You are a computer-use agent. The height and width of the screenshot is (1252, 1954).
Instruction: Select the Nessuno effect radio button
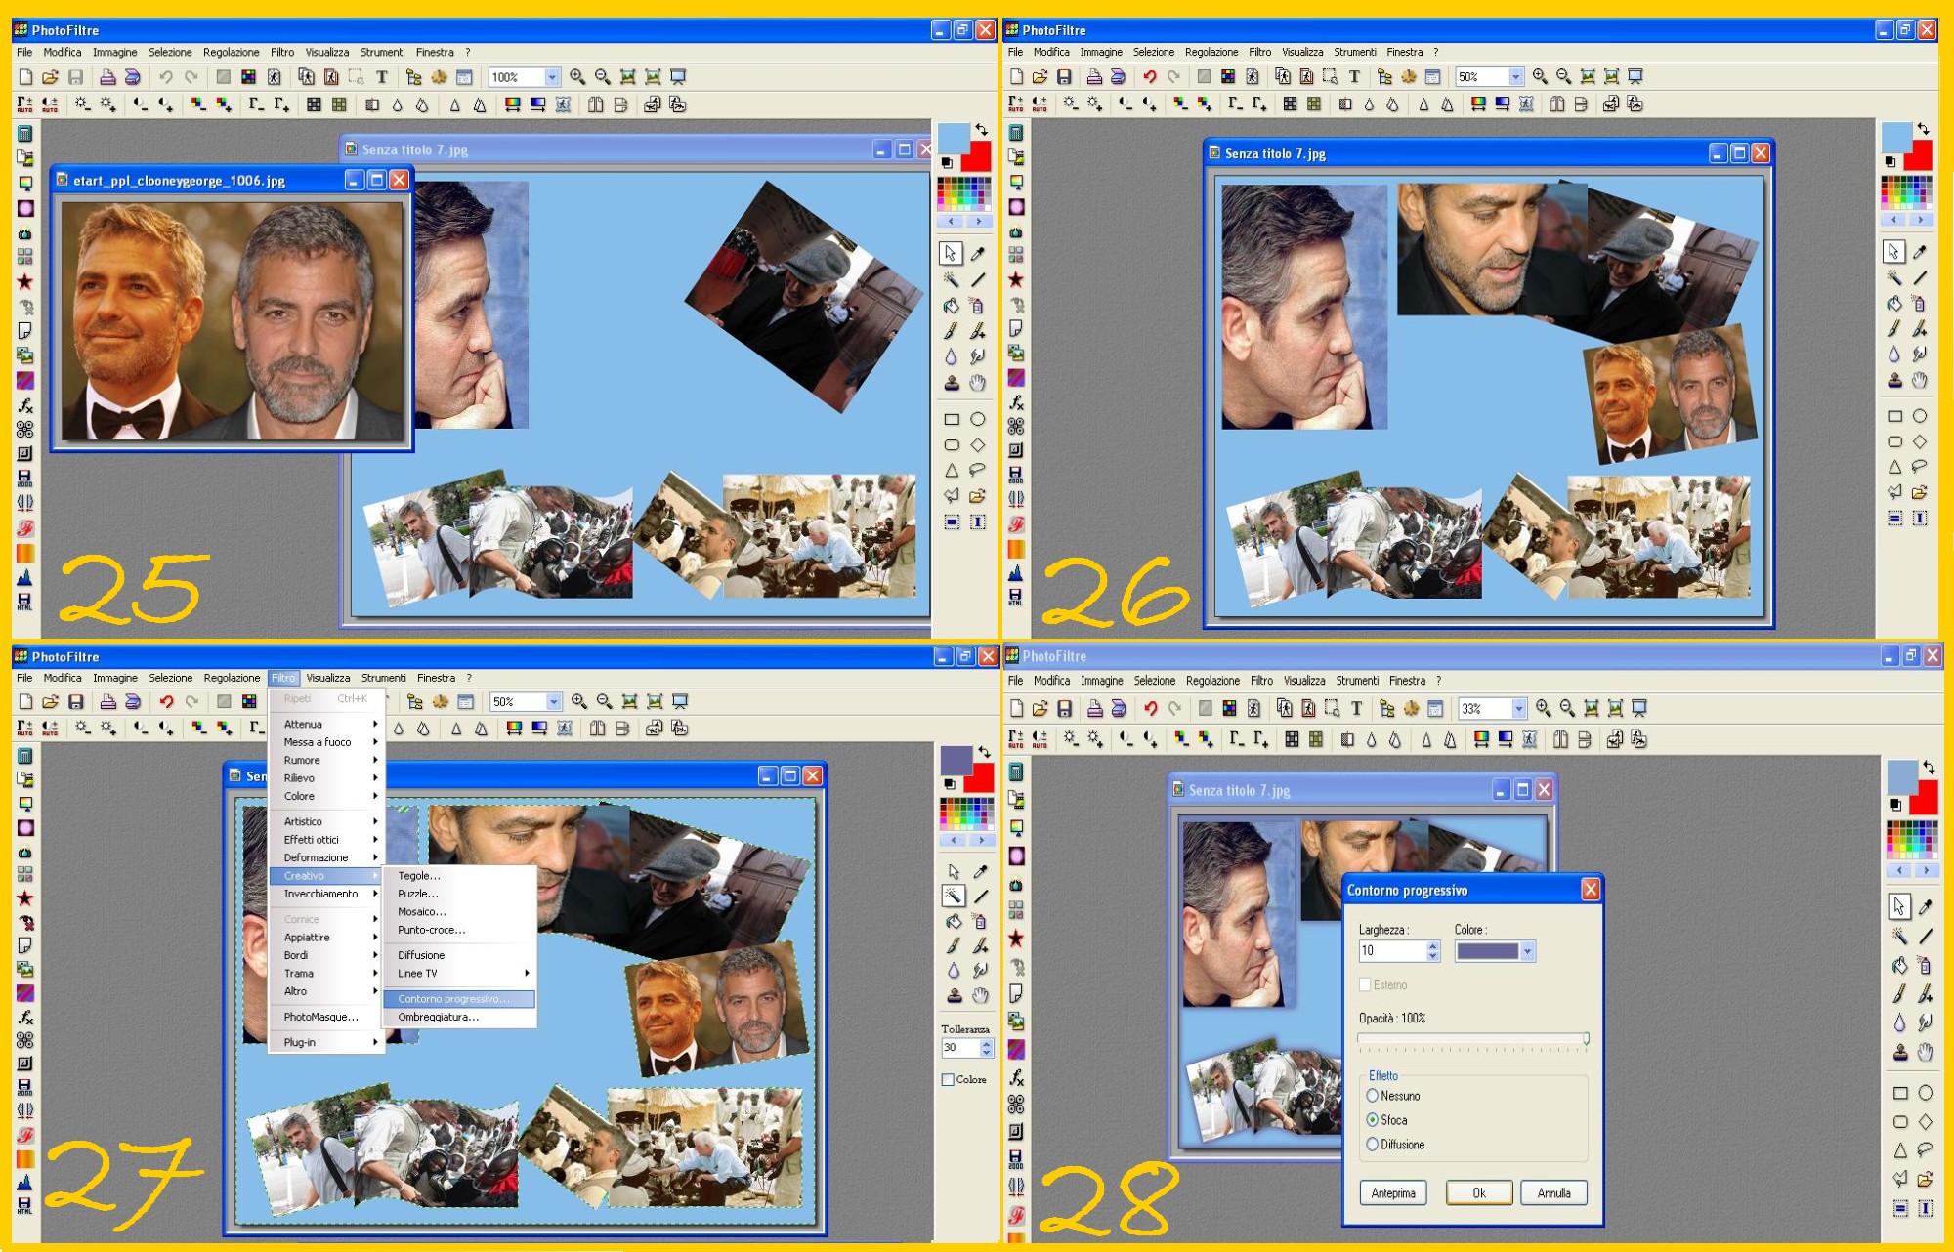(x=1373, y=1096)
